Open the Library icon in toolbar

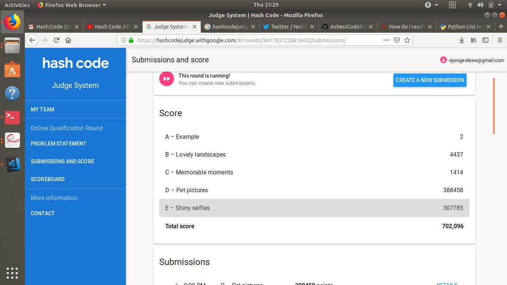click(x=474, y=41)
